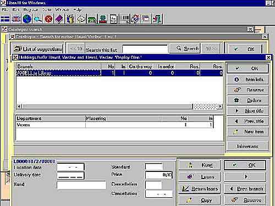Screen dimensions: 275x206
Task: Open the Window menu
Action: pyautogui.click(x=62, y=9)
